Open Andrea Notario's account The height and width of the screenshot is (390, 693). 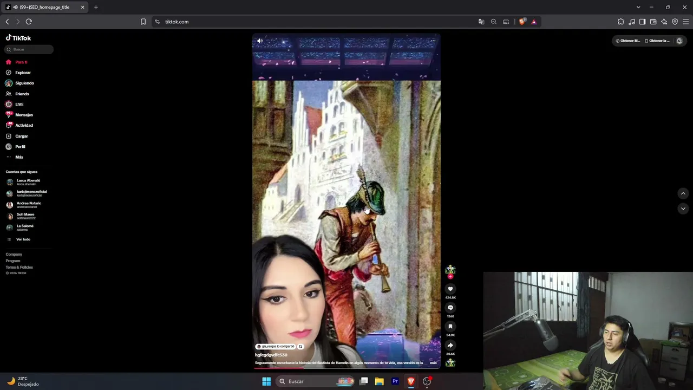click(29, 205)
